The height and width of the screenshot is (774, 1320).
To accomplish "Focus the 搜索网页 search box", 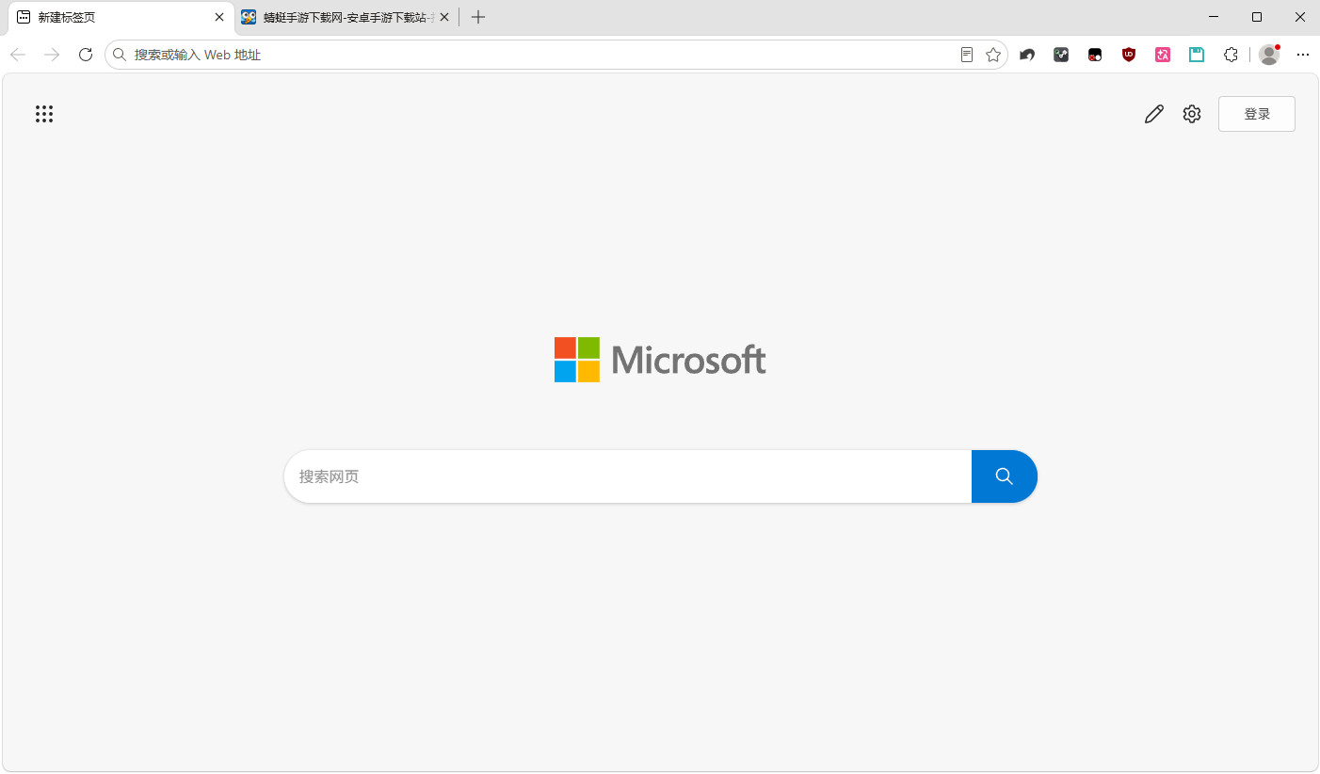I will pyautogui.click(x=628, y=476).
